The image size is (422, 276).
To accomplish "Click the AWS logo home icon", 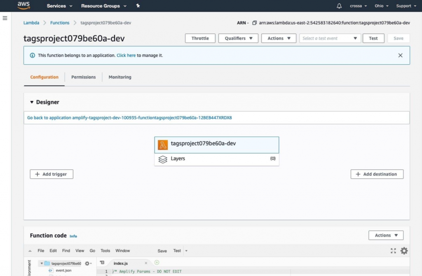I will tap(23, 5).
